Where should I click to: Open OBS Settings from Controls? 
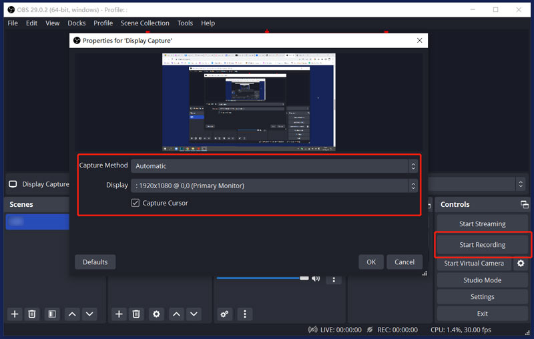coord(482,297)
